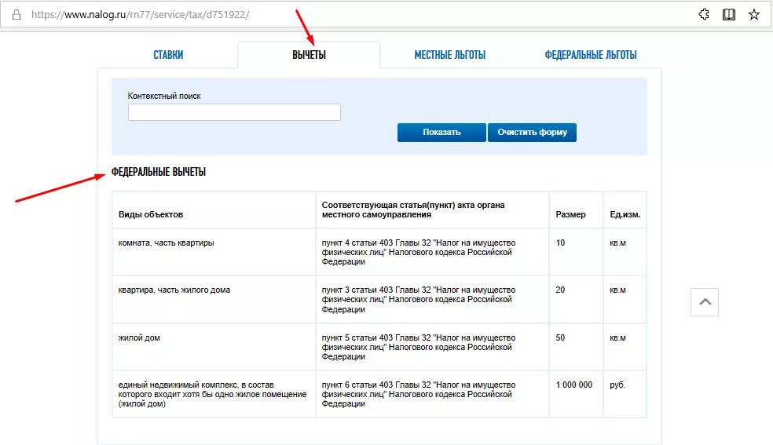This screenshot has height=445, width=773.
Task: Open the browser extensions puzzle icon
Action: (704, 14)
